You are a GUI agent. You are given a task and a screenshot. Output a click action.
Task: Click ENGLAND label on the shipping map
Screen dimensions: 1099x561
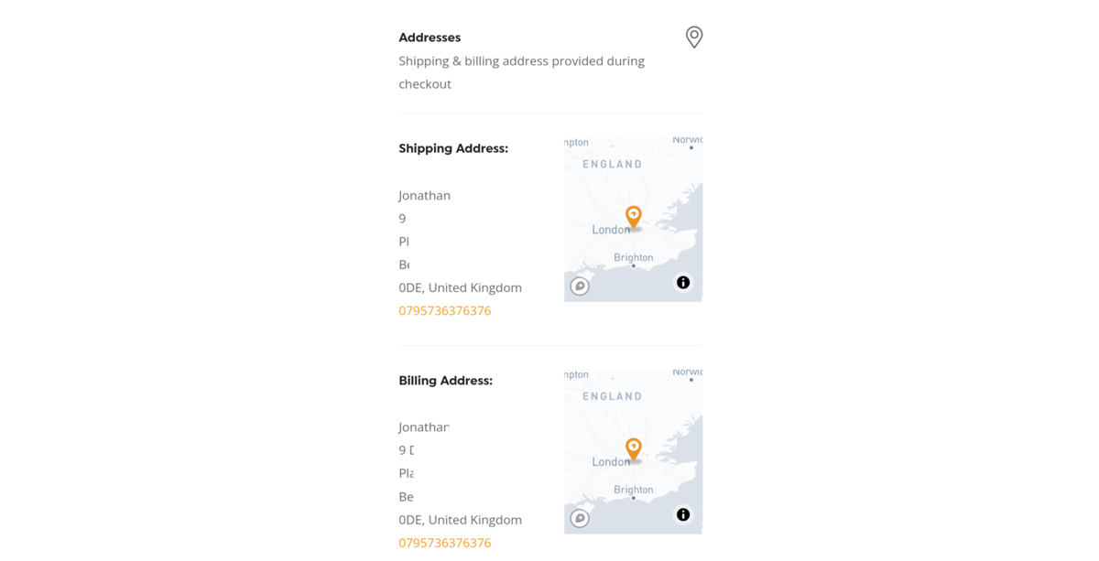pos(613,164)
